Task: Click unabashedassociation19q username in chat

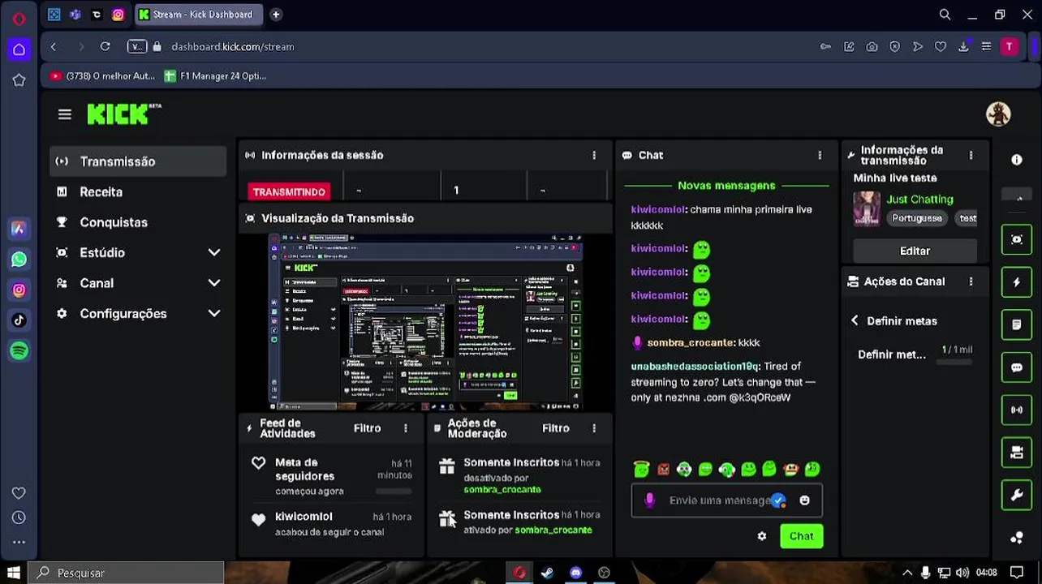Action: pyautogui.click(x=695, y=367)
